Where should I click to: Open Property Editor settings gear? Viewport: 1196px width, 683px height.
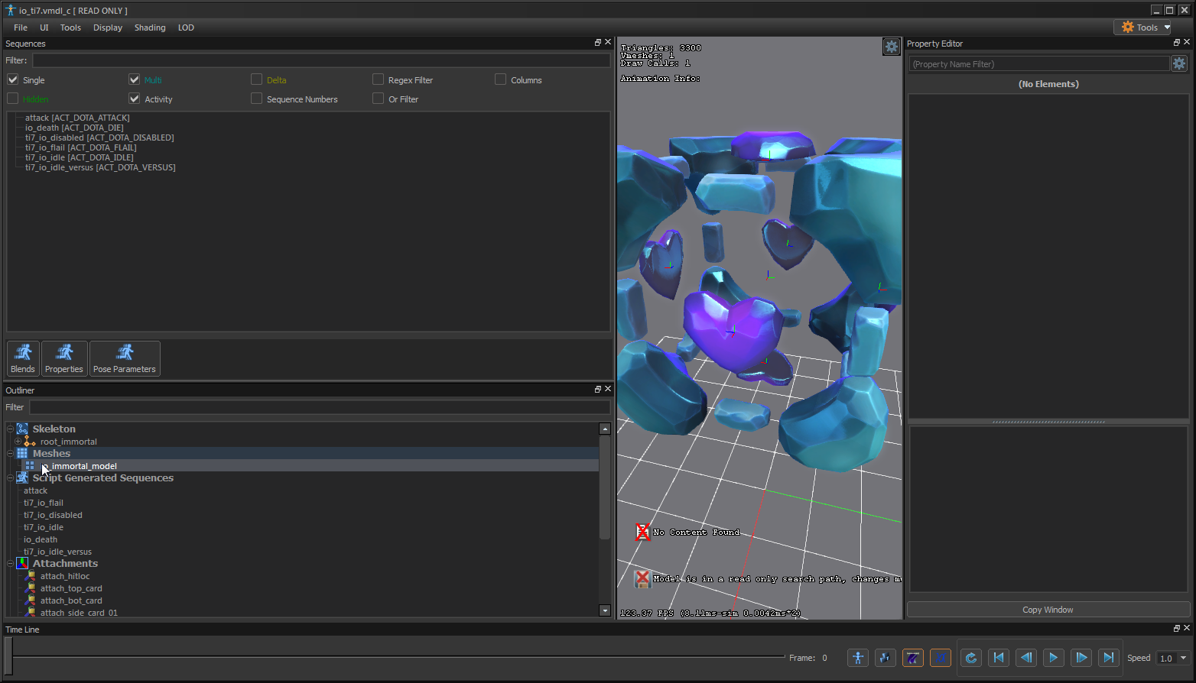click(x=1179, y=64)
